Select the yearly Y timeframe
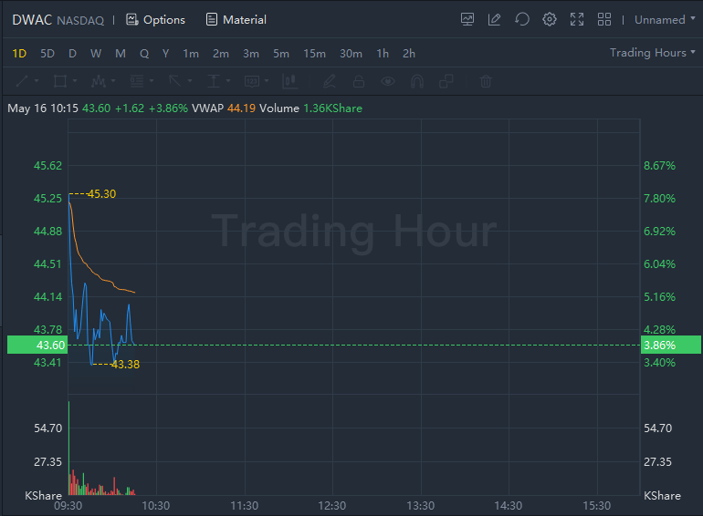The height and width of the screenshot is (516, 703). click(x=165, y=54)
